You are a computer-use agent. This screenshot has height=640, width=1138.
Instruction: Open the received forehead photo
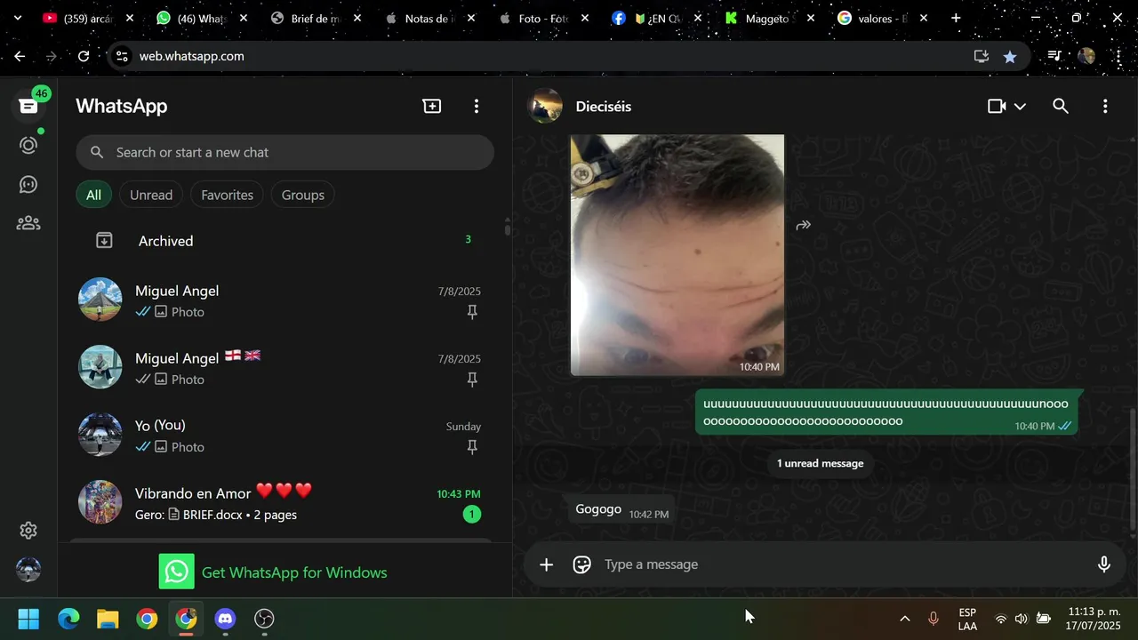click(677, 255)
